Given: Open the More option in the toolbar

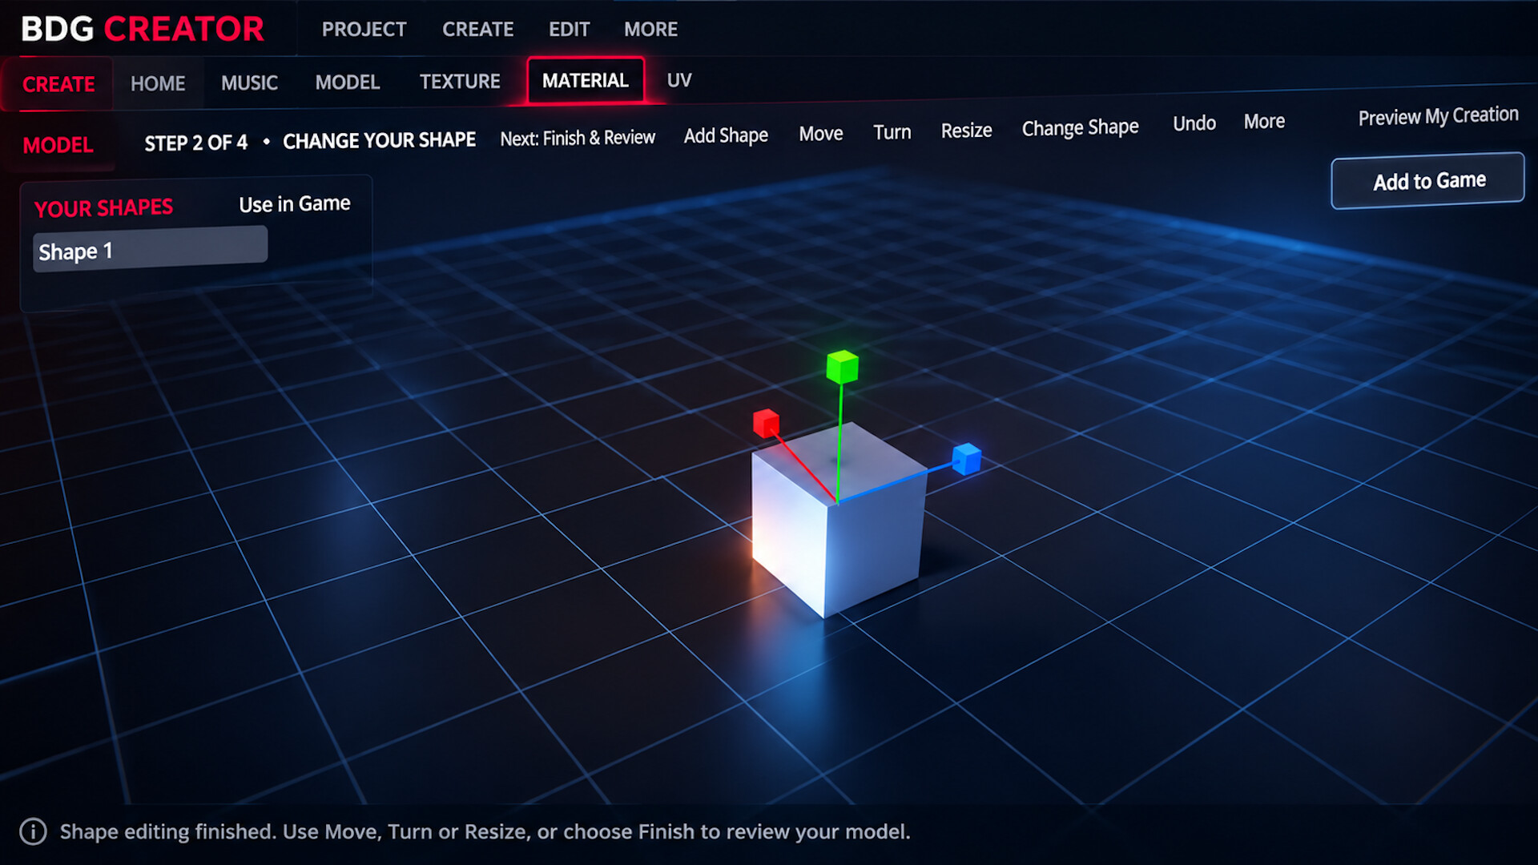Looking at the screenshot, I should pos(1264,122).
